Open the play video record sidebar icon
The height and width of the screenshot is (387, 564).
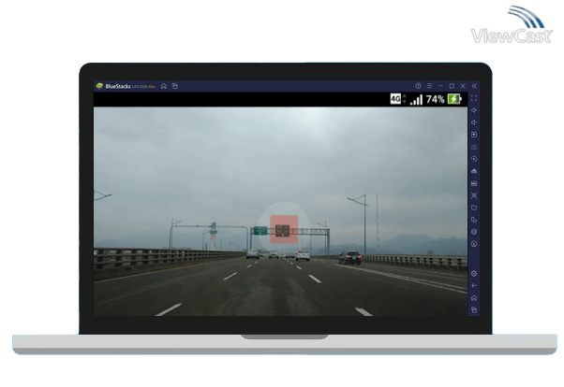[x=474, y=135]
